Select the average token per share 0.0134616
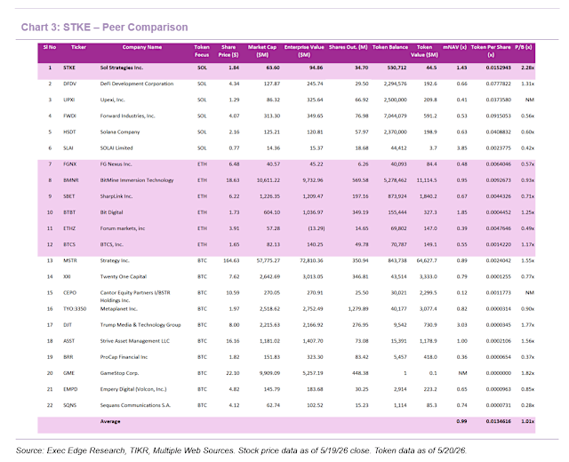The image size is (569, 462). 498,421
